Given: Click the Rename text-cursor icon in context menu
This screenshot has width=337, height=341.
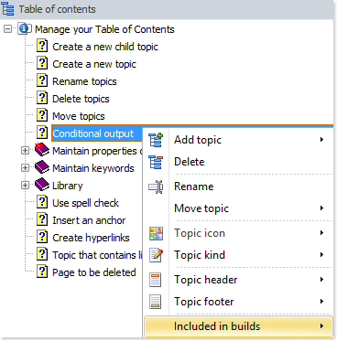Looking at the screenshot, I should pyautogui.click(x=156, y=186).
